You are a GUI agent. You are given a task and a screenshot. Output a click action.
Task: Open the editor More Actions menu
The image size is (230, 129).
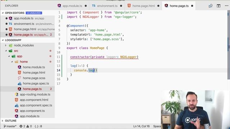coord(226,6)
